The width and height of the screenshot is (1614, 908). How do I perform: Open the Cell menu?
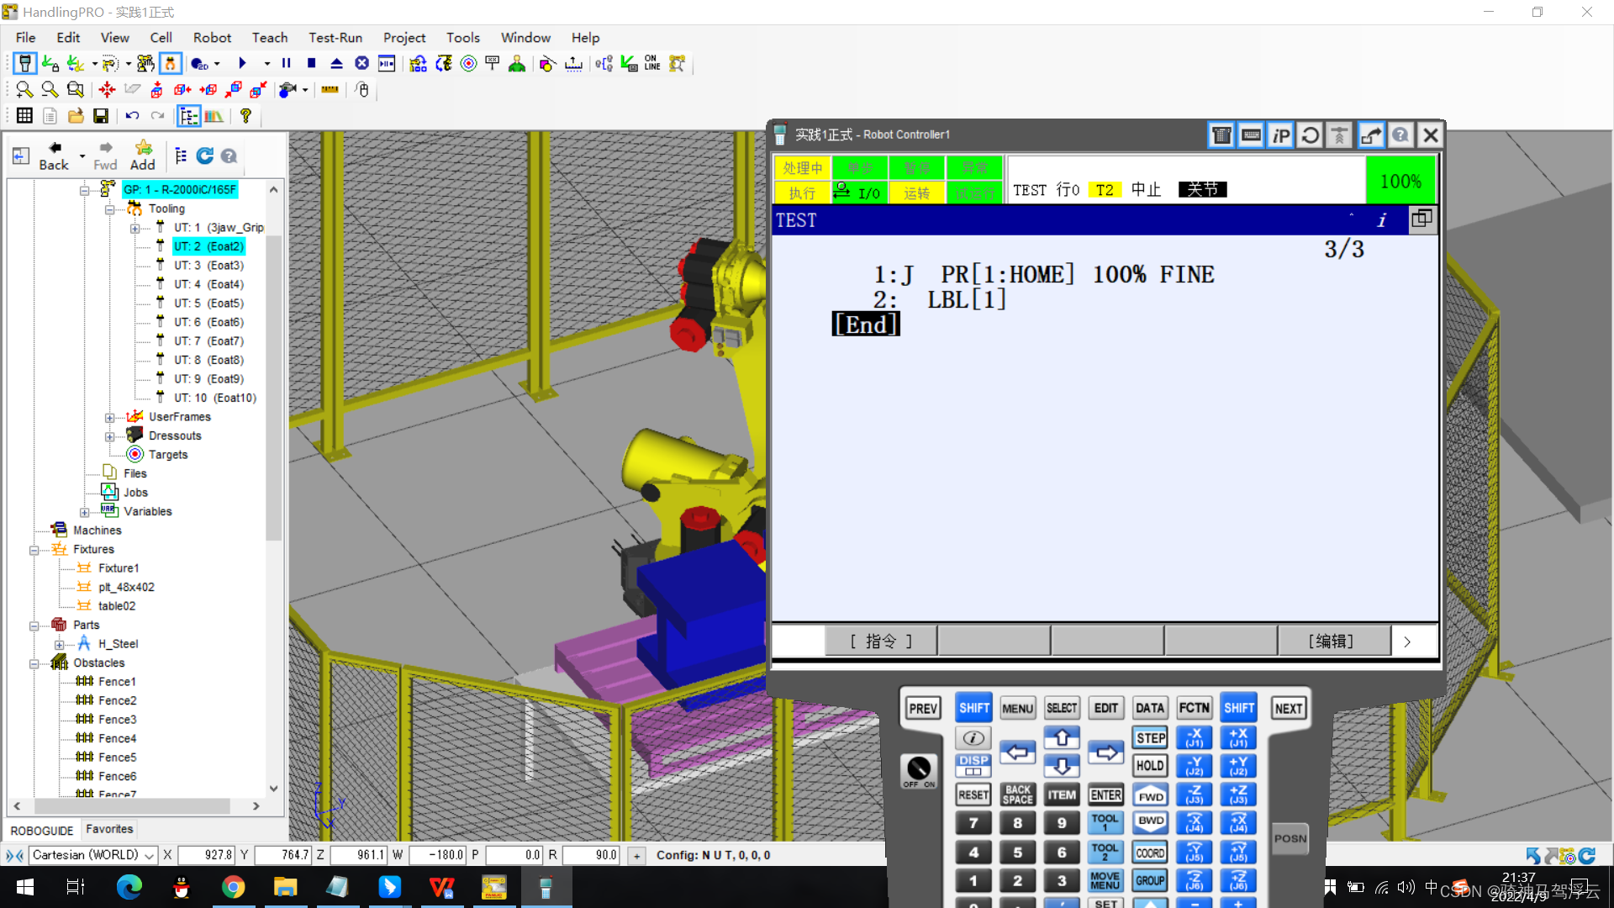(161, 38)
